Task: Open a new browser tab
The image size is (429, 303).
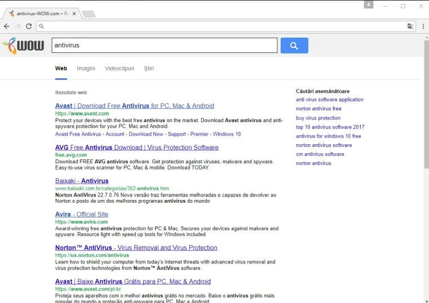Action: 89,14
